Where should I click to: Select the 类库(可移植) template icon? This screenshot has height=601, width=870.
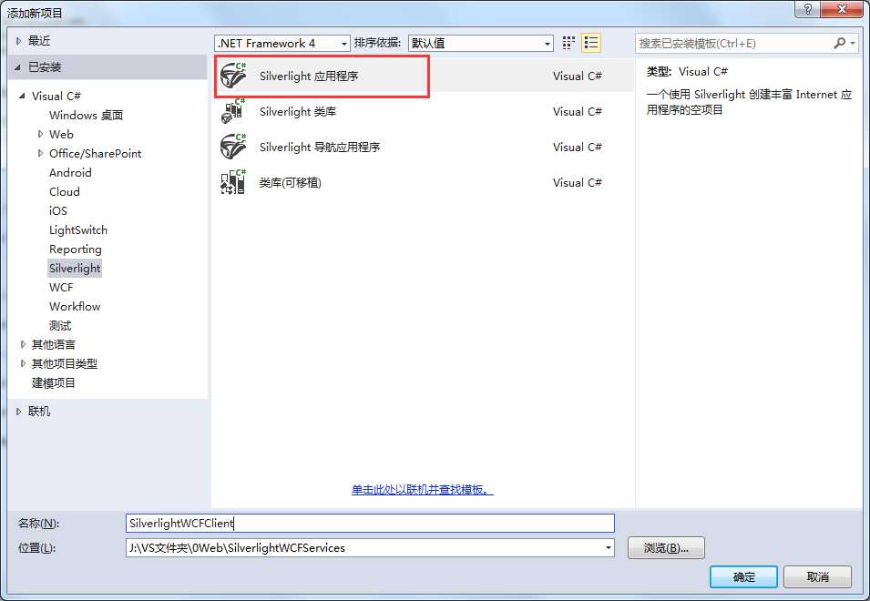tap(233, 182)
